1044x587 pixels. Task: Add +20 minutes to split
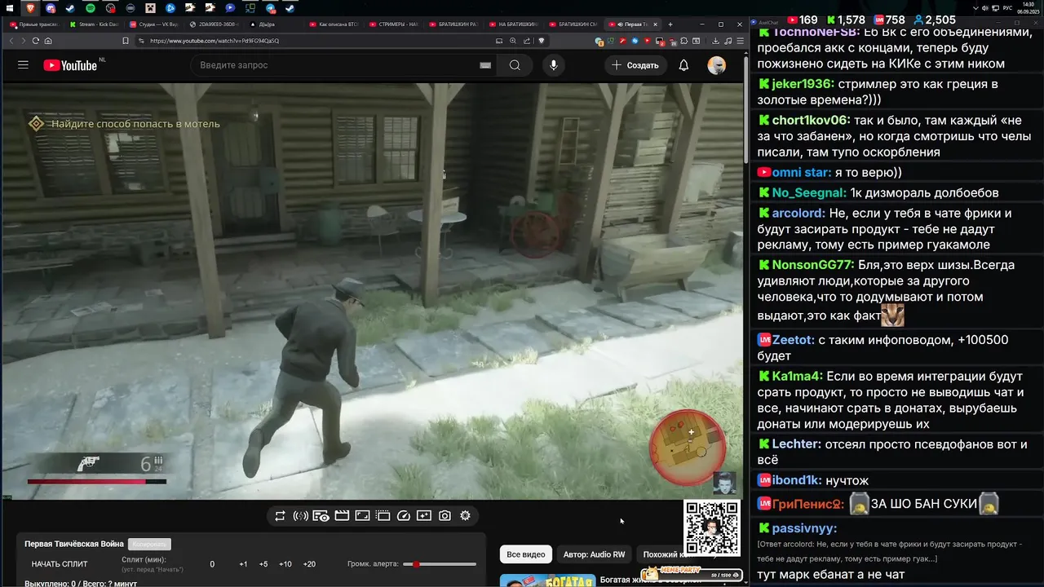[309, 564]
